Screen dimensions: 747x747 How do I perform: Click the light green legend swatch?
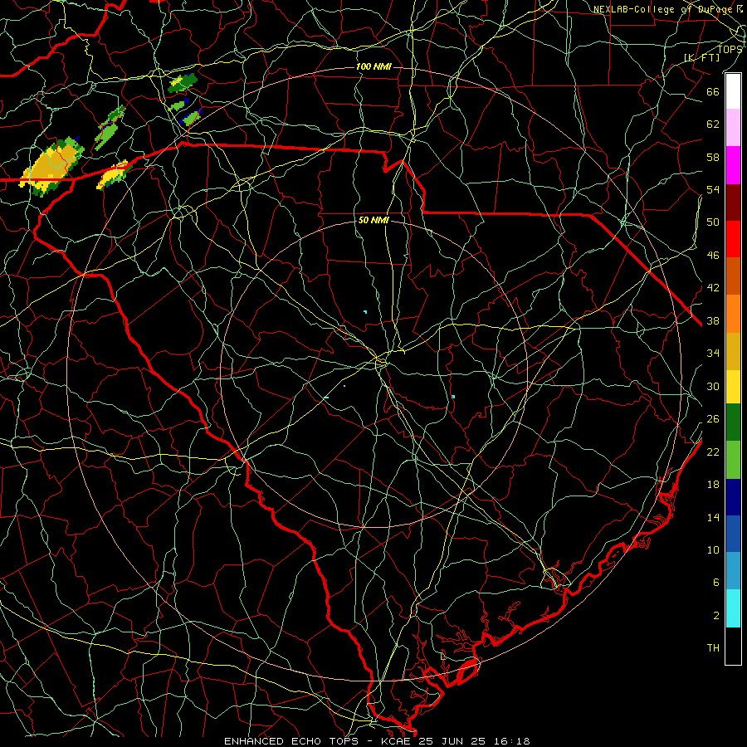coord(733,460)
